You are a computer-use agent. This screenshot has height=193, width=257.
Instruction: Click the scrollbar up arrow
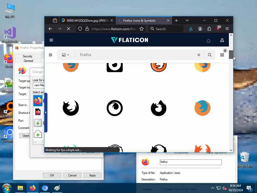pyautogui.click(x=231, y=35)
